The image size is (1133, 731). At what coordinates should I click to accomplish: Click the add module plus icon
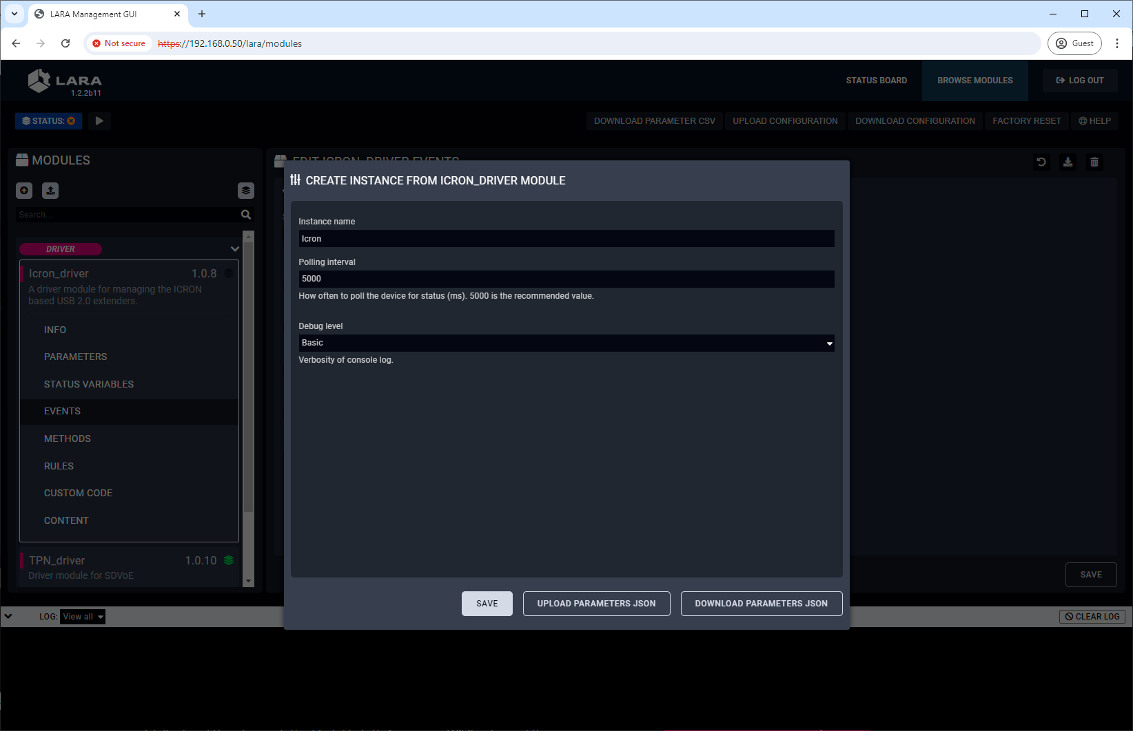click(24, 191)
